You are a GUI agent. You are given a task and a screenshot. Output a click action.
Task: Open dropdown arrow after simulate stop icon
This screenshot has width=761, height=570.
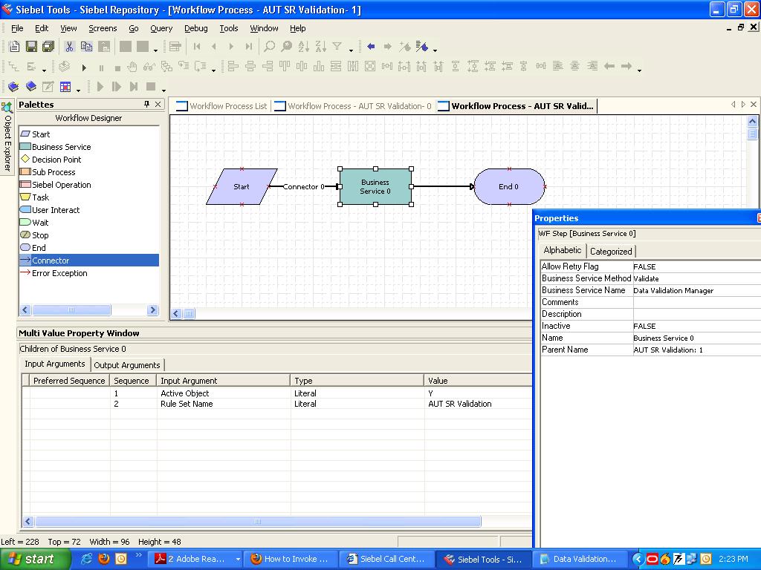tap(163, 90)
